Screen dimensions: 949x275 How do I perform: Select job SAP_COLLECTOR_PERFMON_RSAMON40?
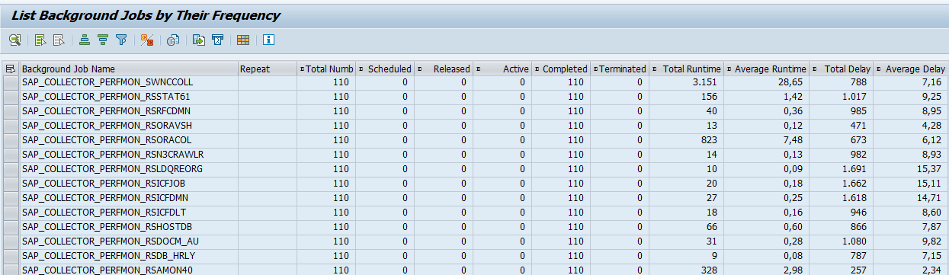point(107,270)
